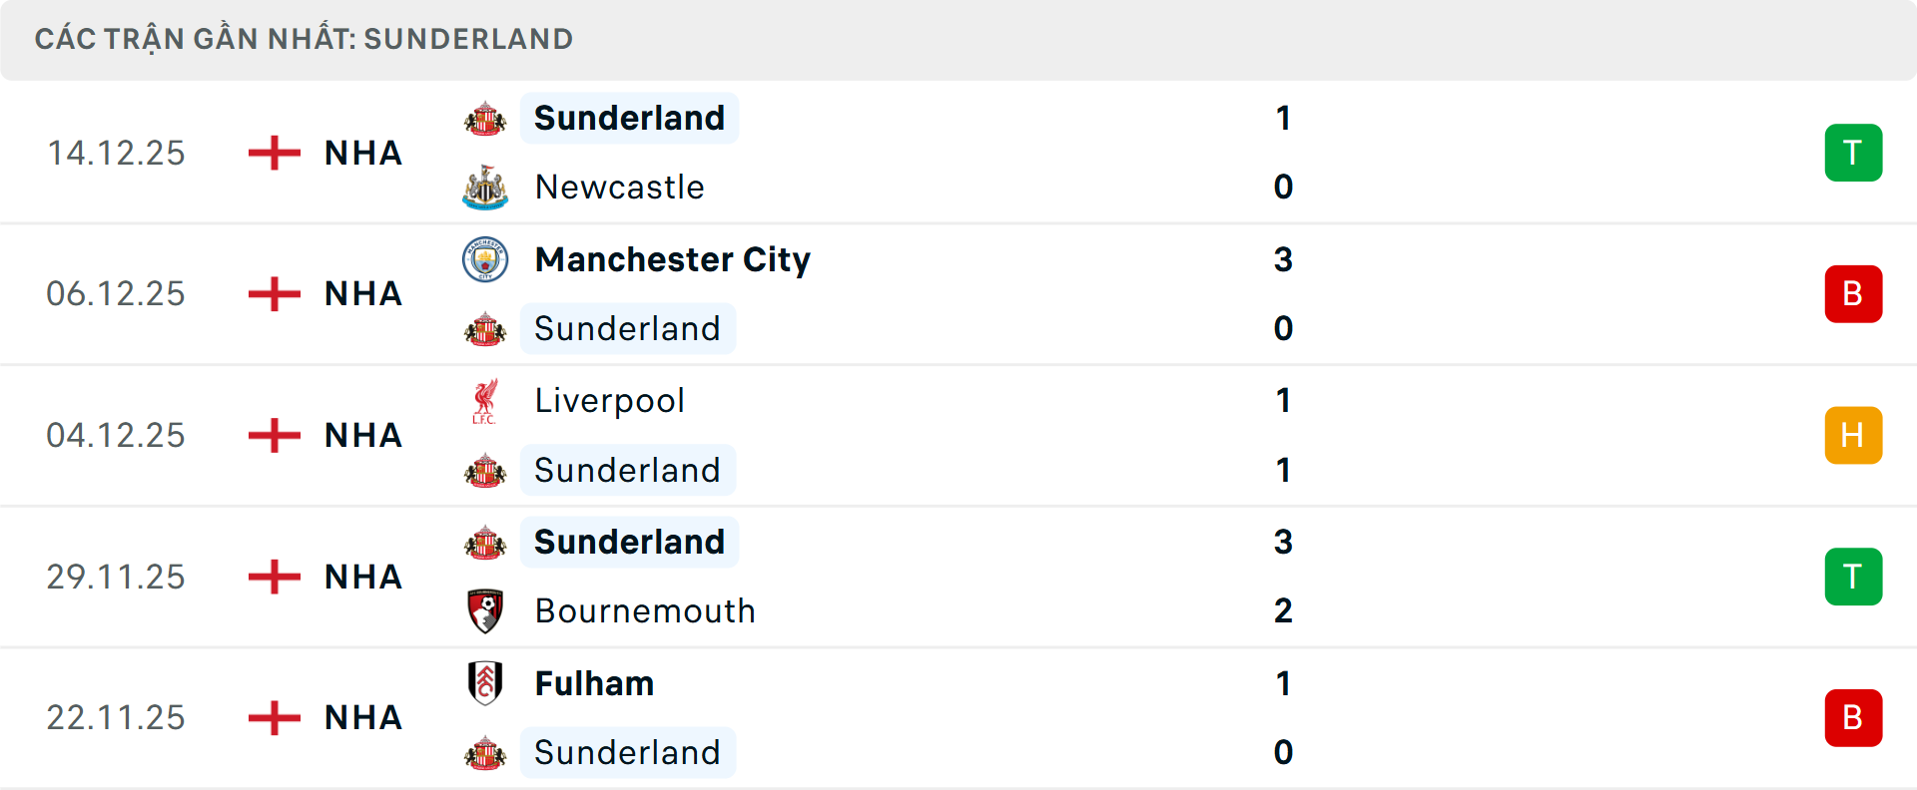Click the yellow H badge for the Liverpool draw

(x=1853, y=435)
